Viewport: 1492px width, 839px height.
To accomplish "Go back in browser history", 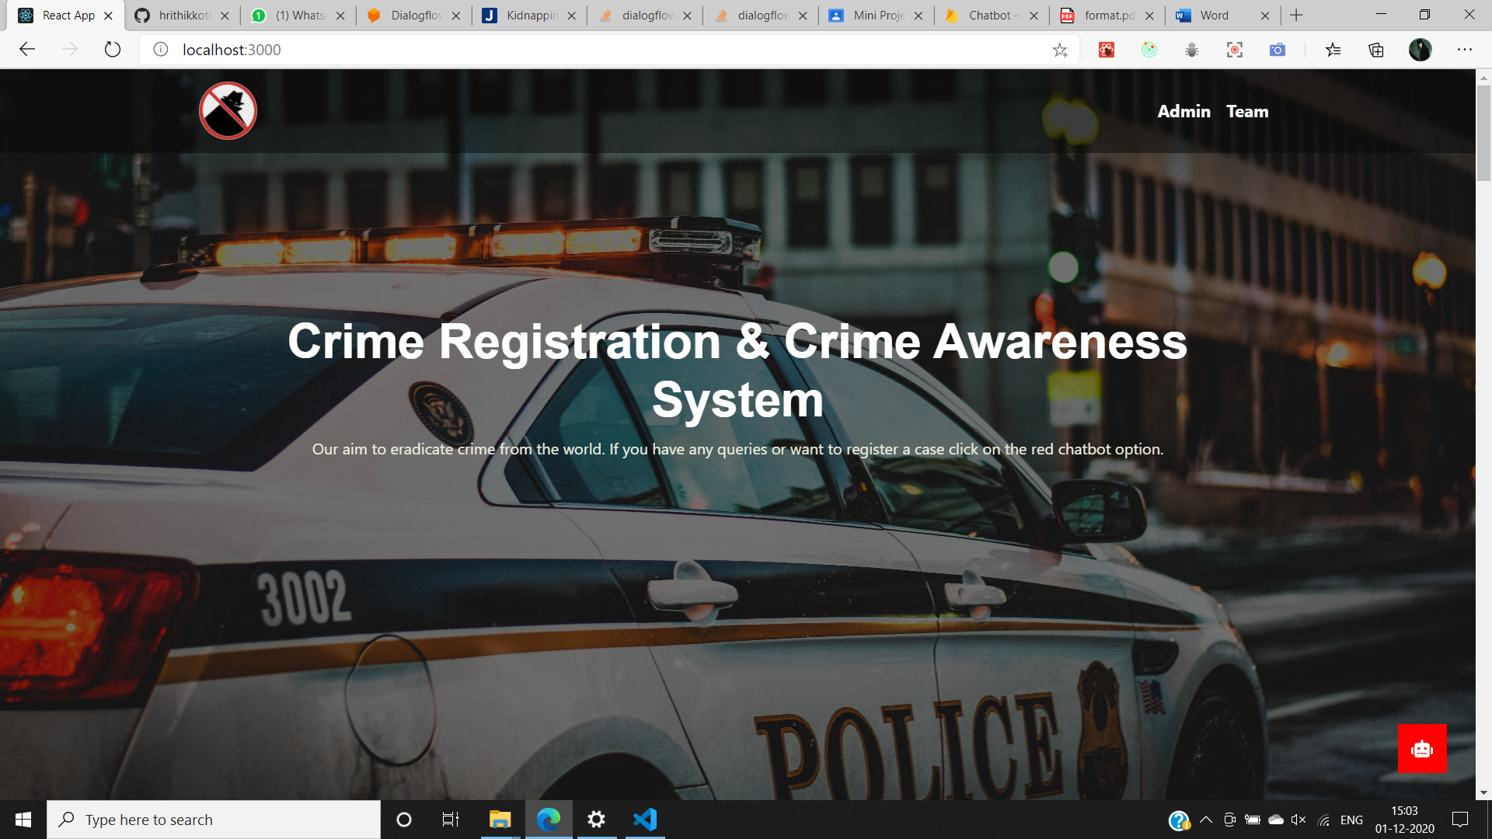I will [x=27, y=50].
